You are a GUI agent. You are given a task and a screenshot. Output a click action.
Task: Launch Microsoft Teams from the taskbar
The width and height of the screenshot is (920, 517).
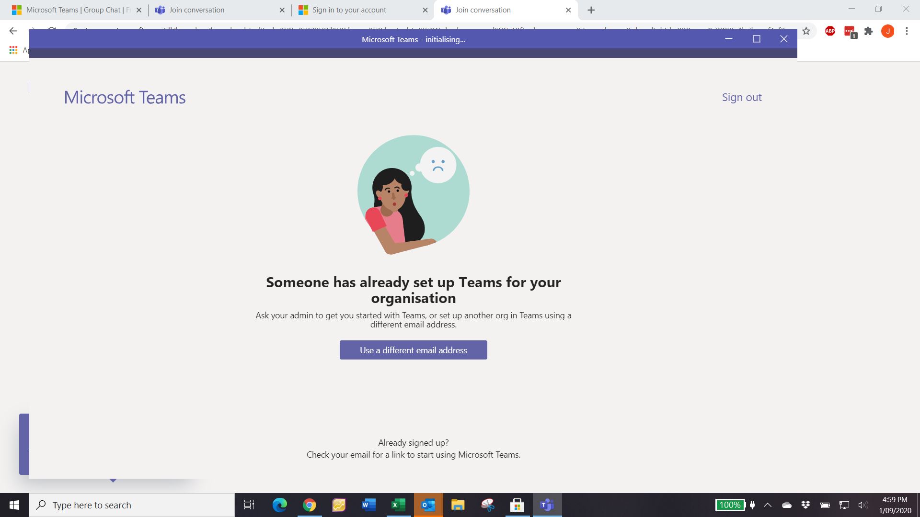click(546, 505)
